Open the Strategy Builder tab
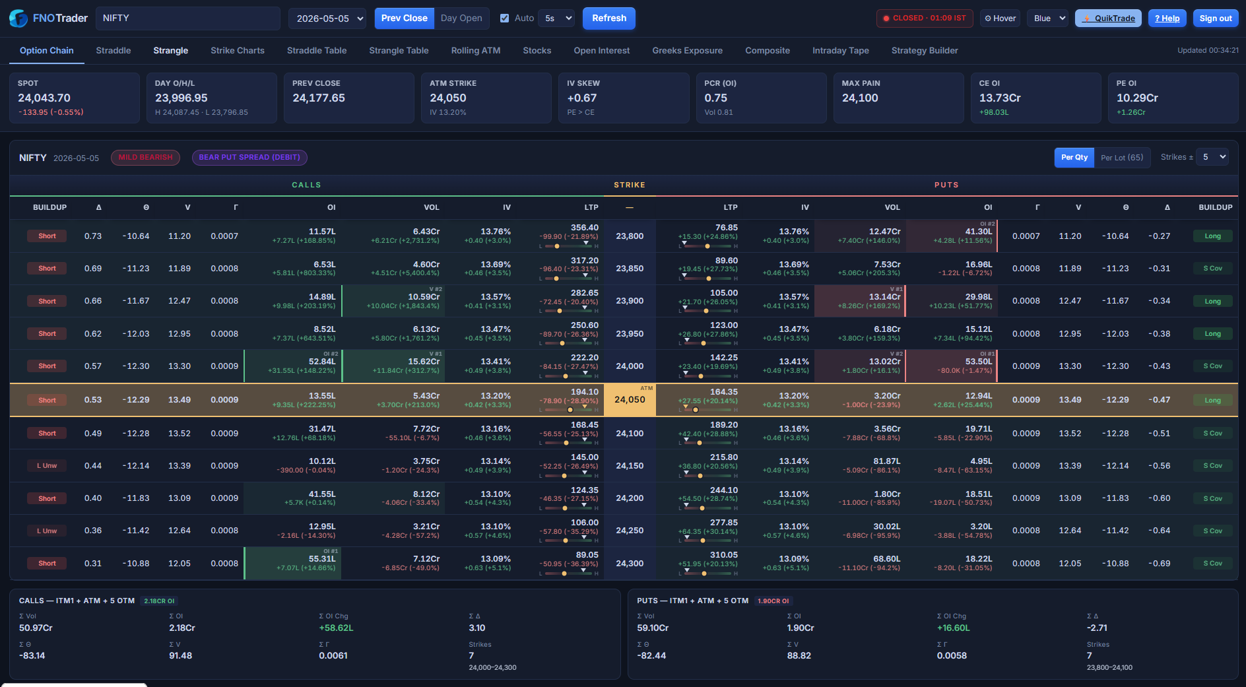The image size is (1246, 687). coord(925,51)
